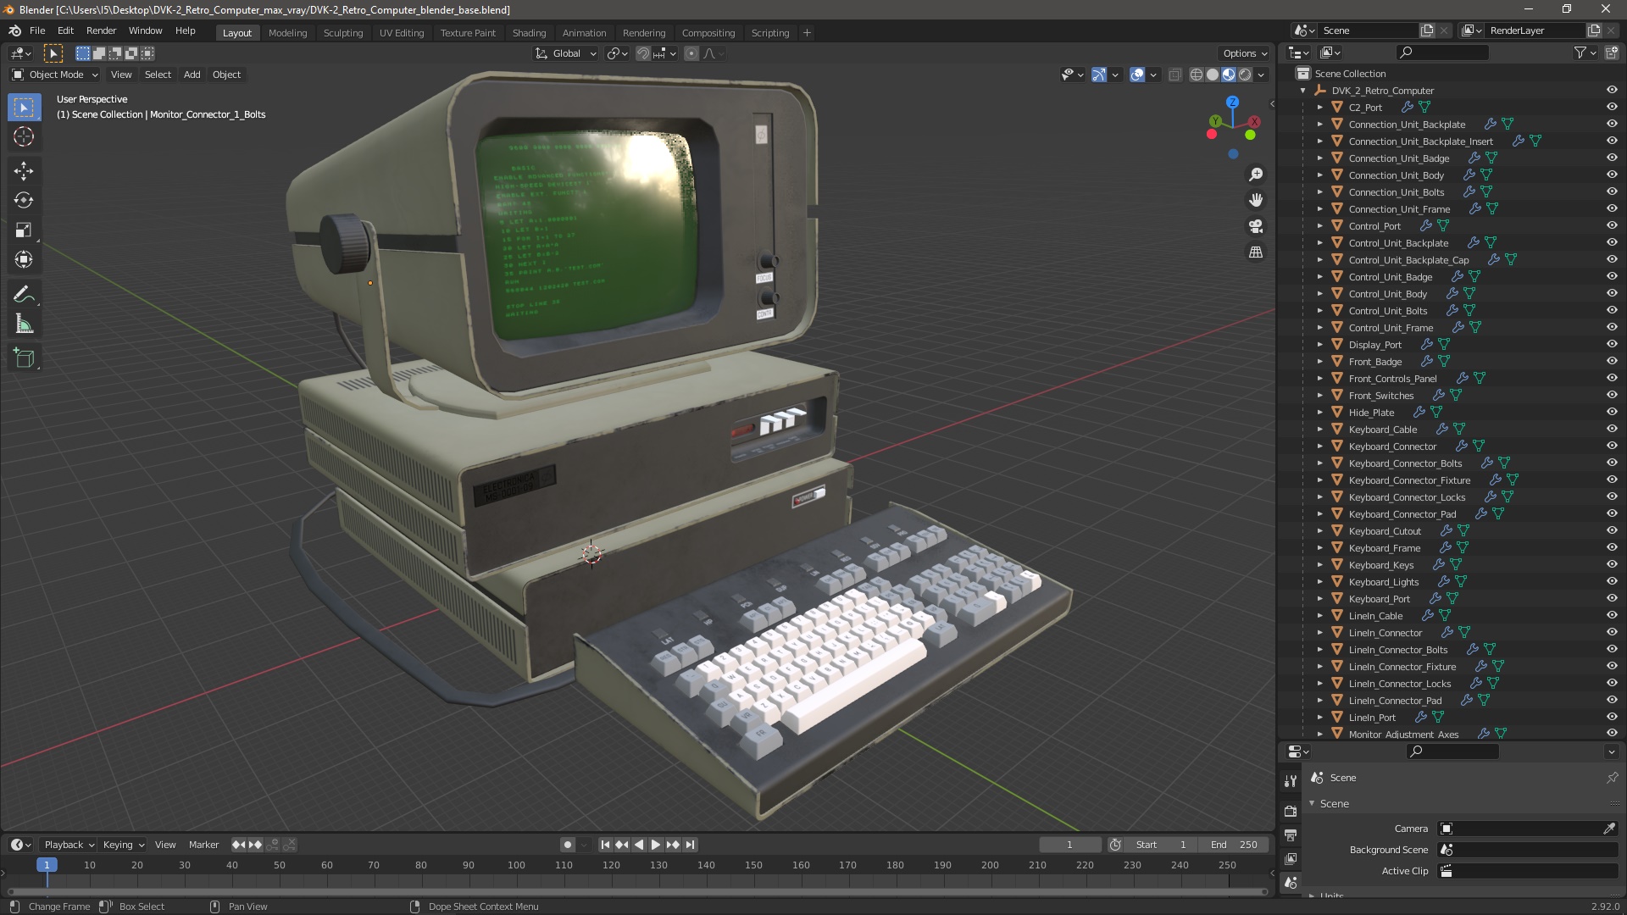Open the Scripting workspace tab

(769, 33)
